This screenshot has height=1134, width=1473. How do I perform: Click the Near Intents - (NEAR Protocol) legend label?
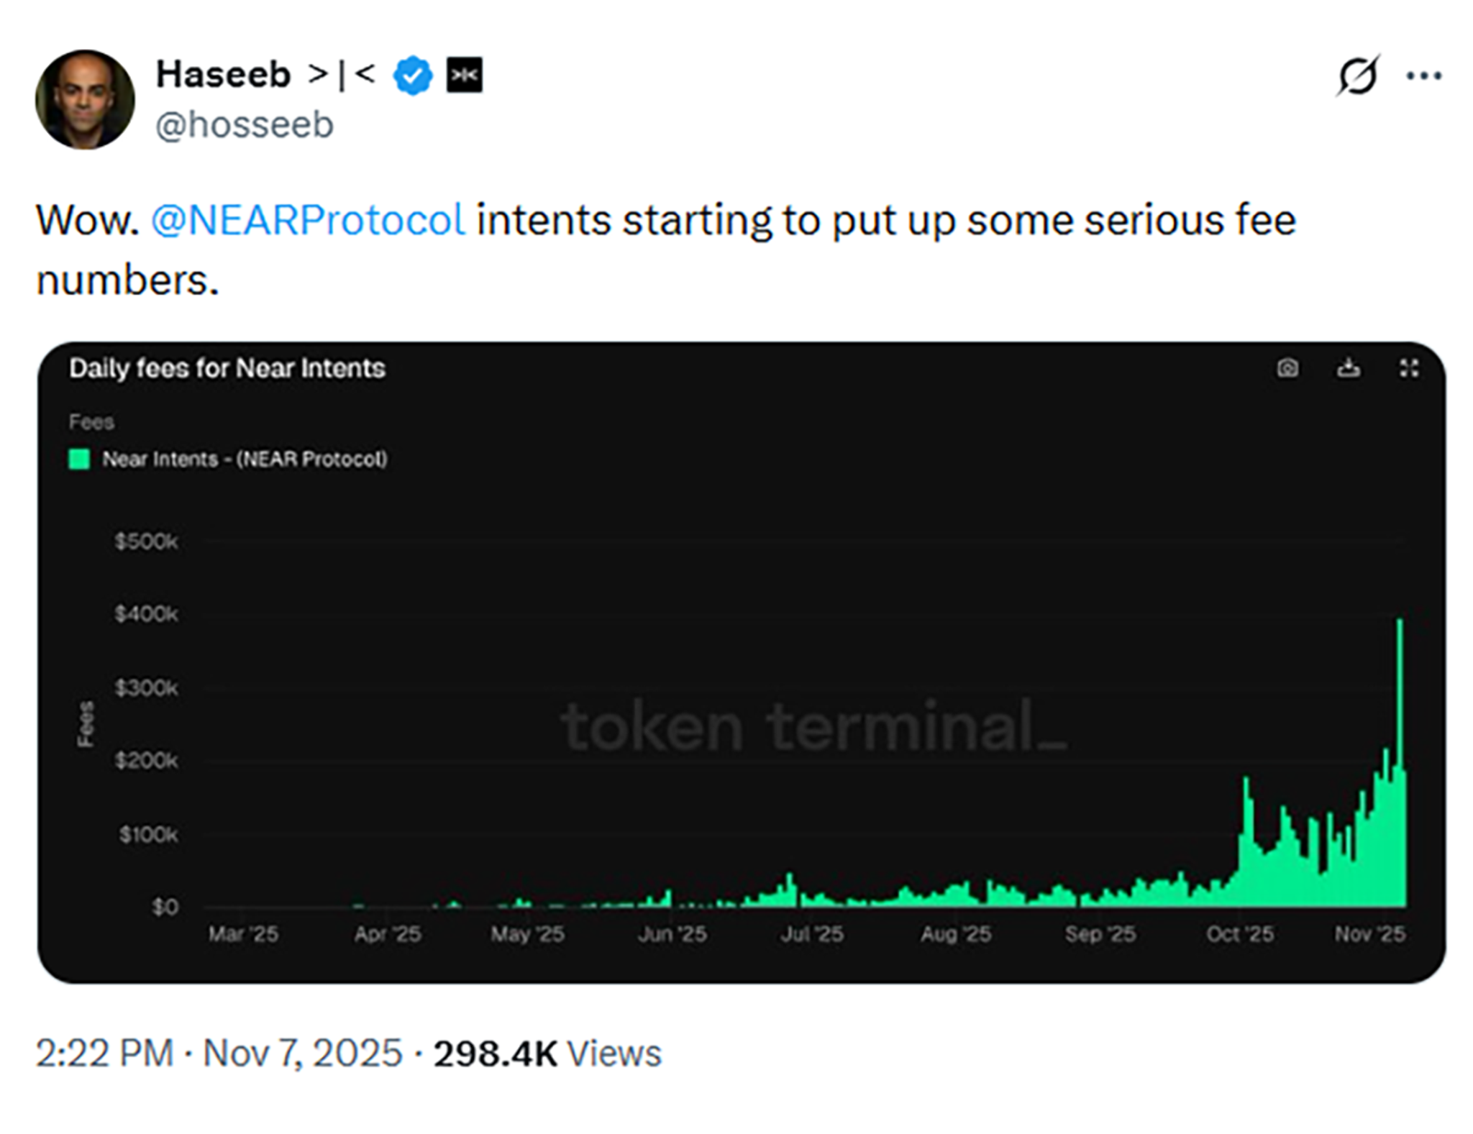pos(245,459)
